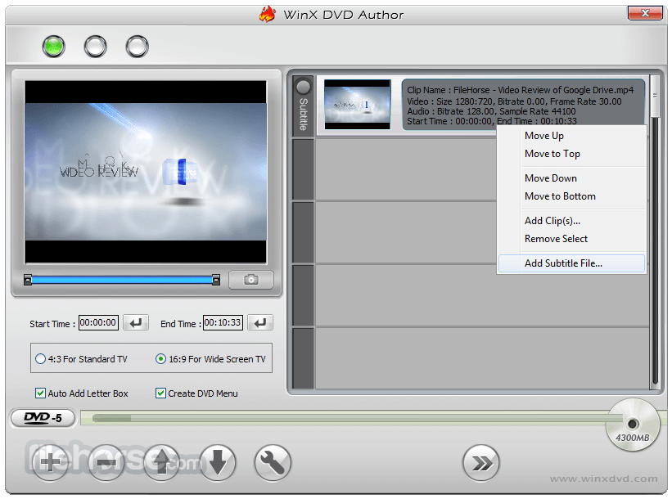Toggle Create DVD Menu checkbox

pyautogui.click(x=196, y=393)
